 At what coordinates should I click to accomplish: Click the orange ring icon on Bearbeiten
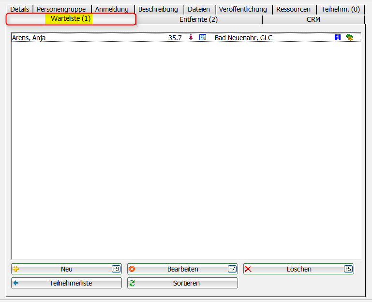[132, 269]
